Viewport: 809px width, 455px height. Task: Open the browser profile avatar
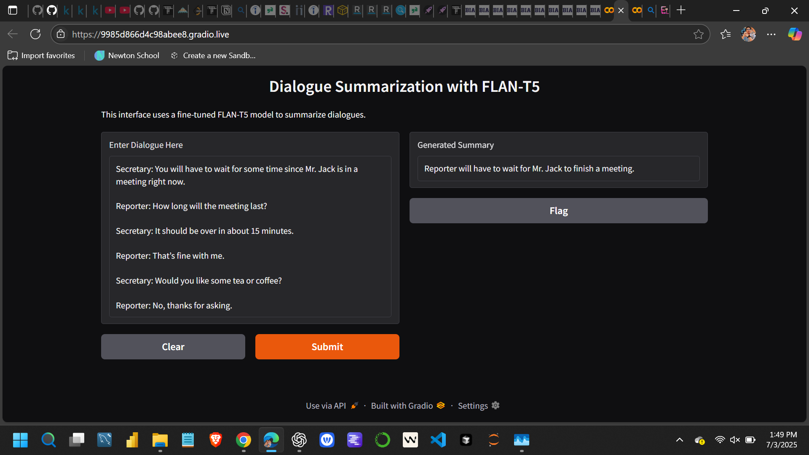tap(749, 34)
